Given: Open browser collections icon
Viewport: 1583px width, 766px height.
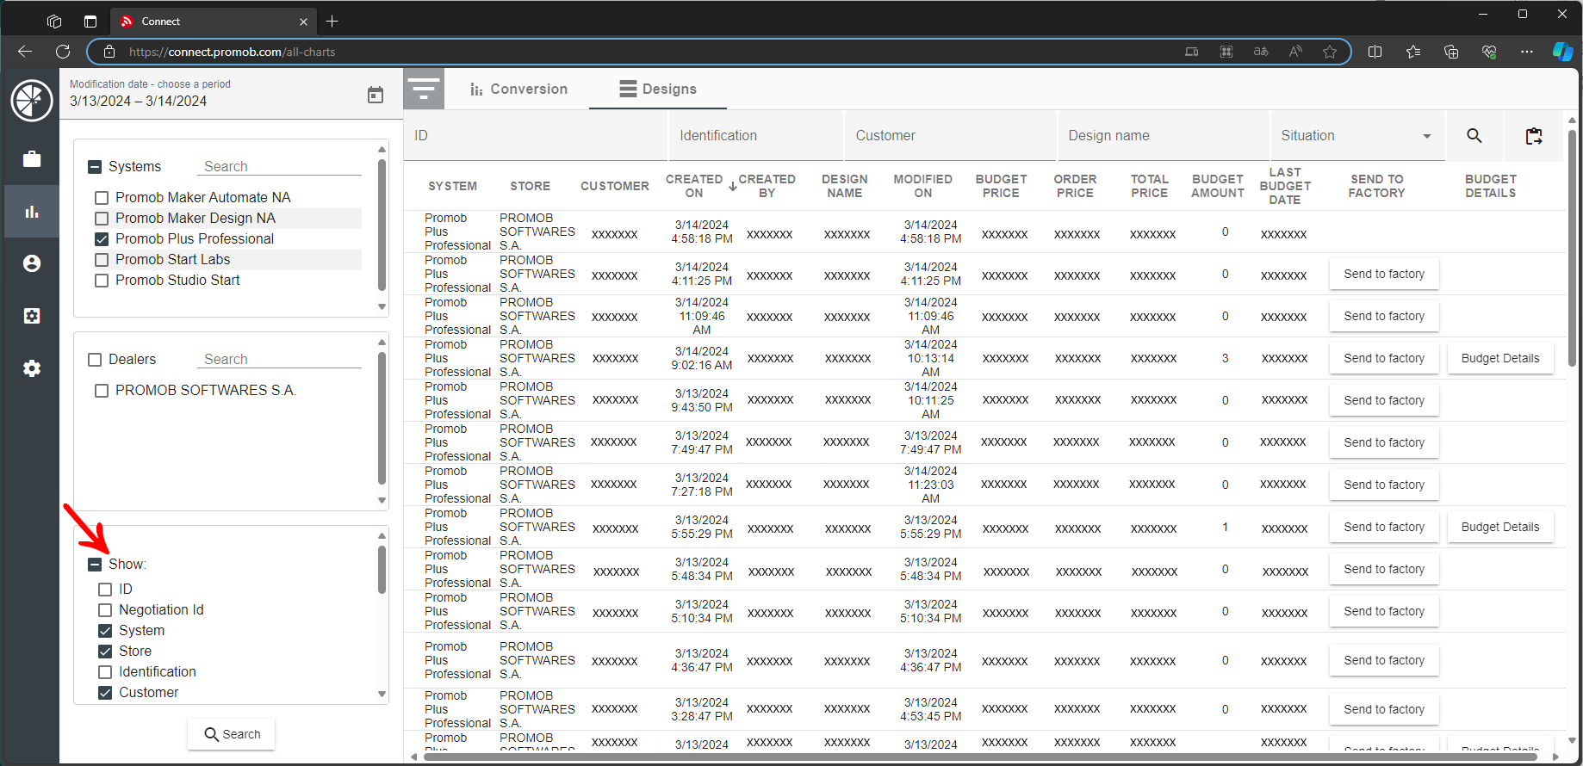Looking at the screenshot, I should pos(1451,52).
